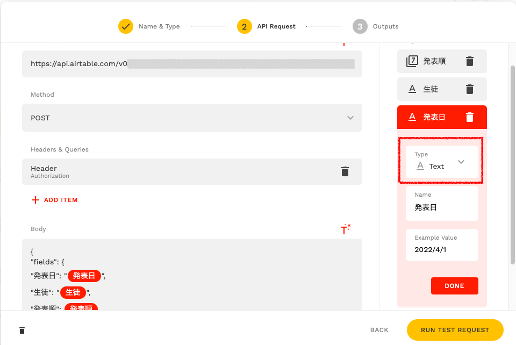The height and width of the screenshot is (345, 516).
Task: Click the BACK button
Action: pos(379,330)
